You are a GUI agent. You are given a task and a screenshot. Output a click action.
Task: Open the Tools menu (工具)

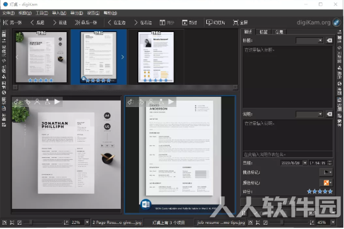pyautogui.click(x=42, y=13)
